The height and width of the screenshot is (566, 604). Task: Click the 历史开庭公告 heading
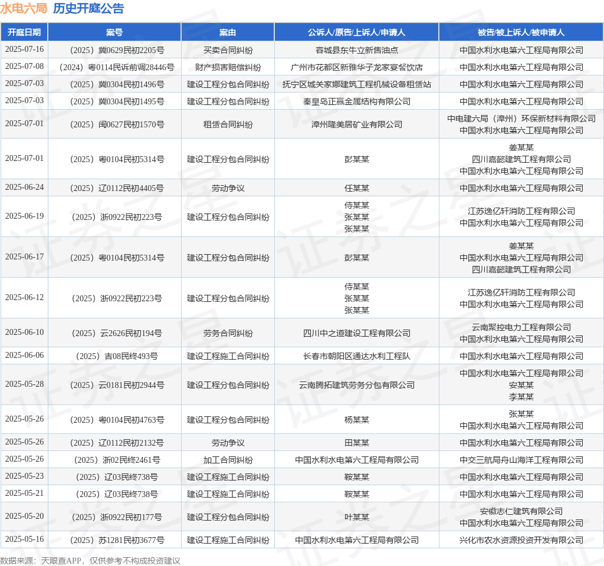(x=88, y=8)
